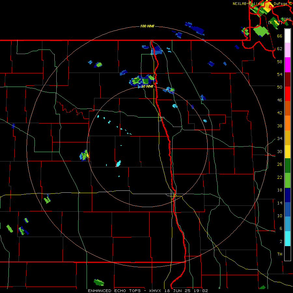
Task: Select the 34 legend value
Action: (x=280, y=139)
